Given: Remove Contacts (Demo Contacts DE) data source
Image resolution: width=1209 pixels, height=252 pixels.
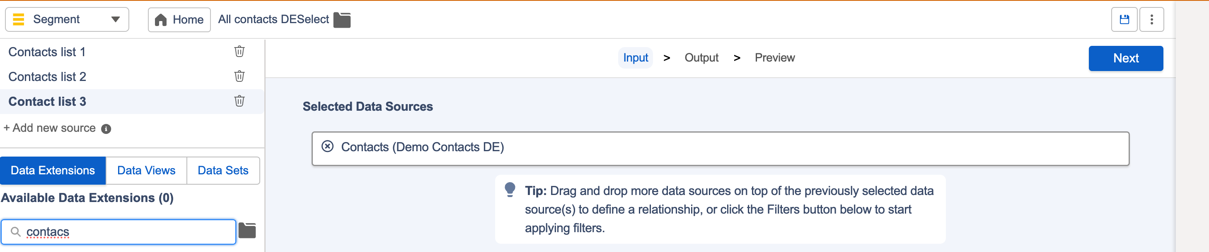Looking at the screenshot, I should pyautogui.click(x=328, y=146).
